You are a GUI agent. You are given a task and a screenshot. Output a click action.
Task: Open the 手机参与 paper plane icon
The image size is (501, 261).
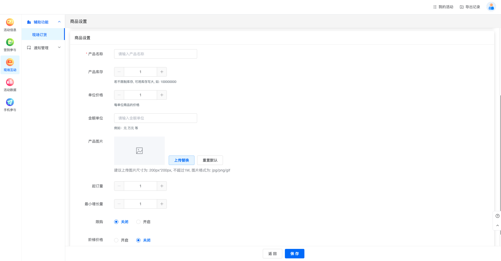(x=10, y=102)
